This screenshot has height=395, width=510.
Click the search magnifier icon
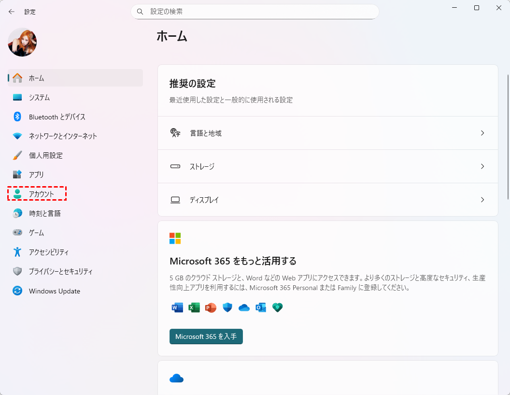click(140, 11)
